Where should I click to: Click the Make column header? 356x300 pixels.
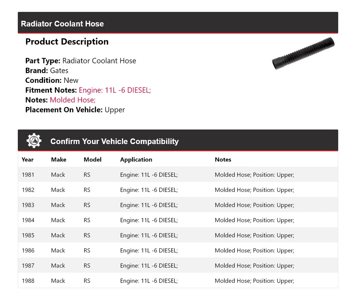[x=59, y=160]
